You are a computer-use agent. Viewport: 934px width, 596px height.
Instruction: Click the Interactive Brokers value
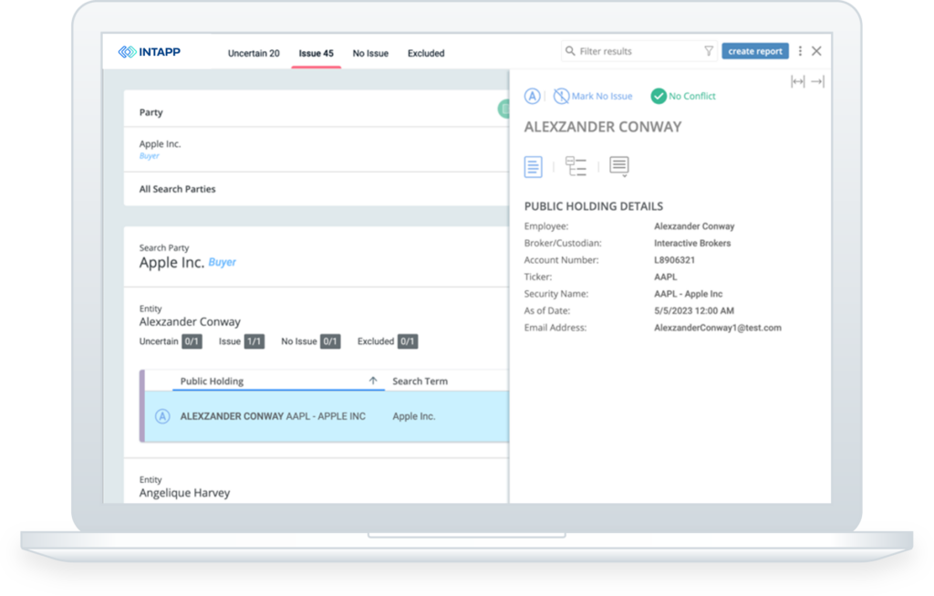[692, 243]
